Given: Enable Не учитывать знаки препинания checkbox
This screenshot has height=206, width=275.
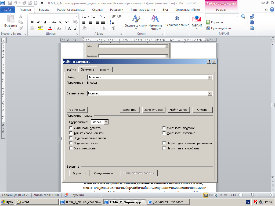Looking at the screenshot, I should pos(164,143).
